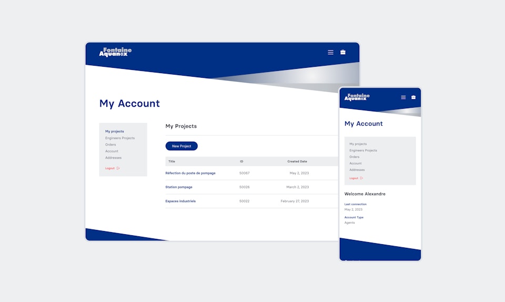This screenshot has width=505, height=302.
Task: Click the Title column header
Action: (171, 161)
